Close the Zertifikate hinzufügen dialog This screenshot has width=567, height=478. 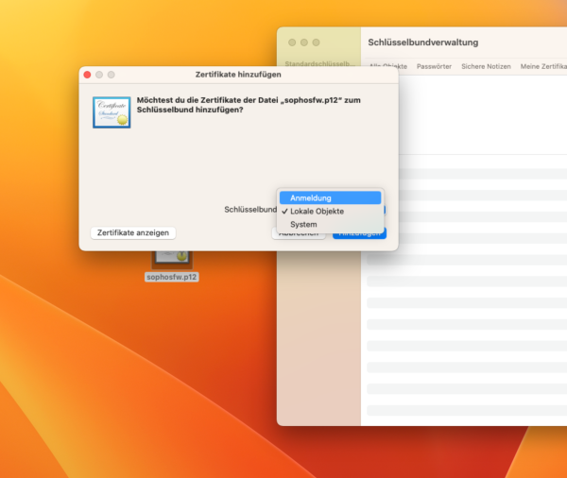(88, 74)
